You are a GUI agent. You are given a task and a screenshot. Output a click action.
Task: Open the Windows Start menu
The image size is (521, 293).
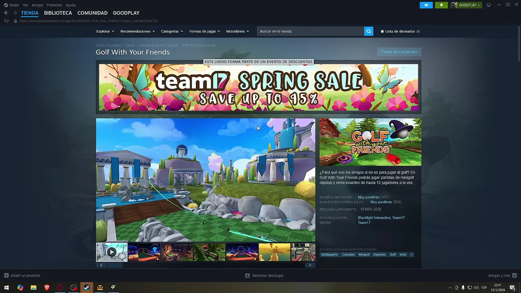point(7,288)
